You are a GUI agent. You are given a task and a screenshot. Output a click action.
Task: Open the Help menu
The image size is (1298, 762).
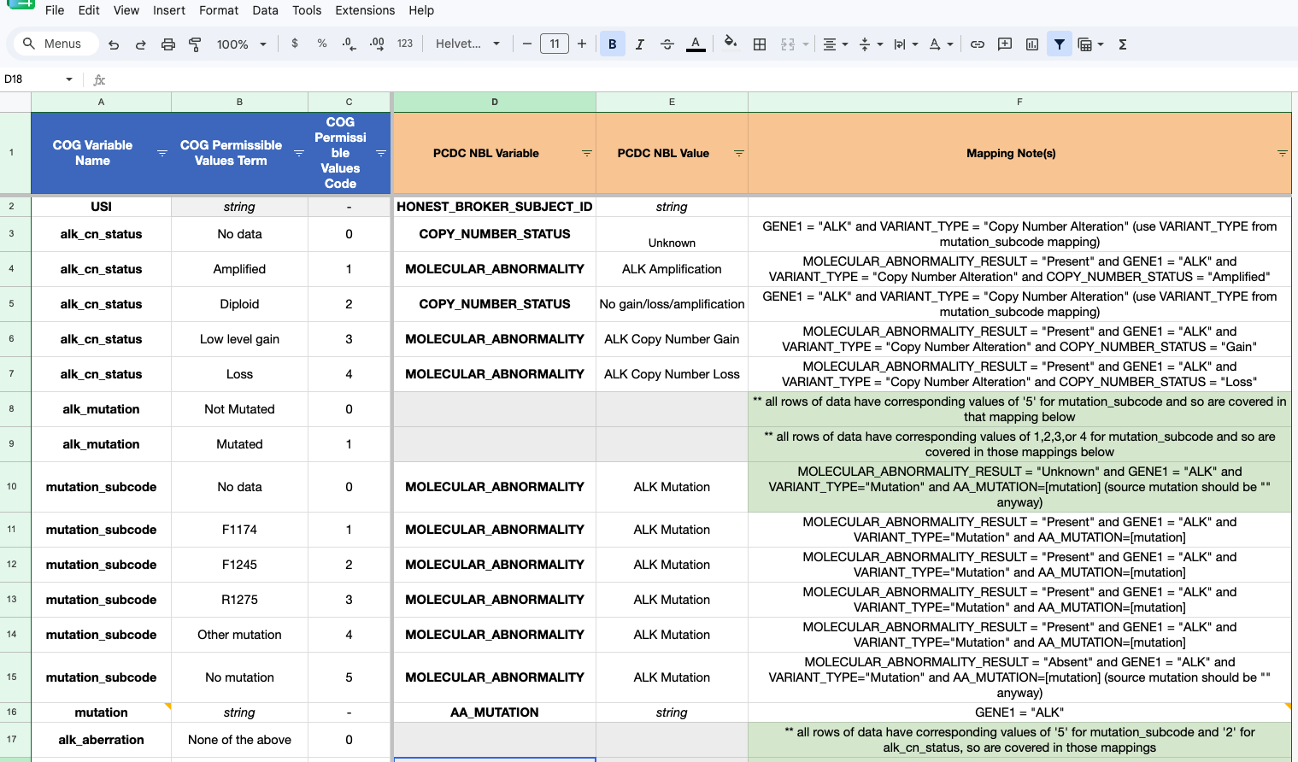click(421, 10)
